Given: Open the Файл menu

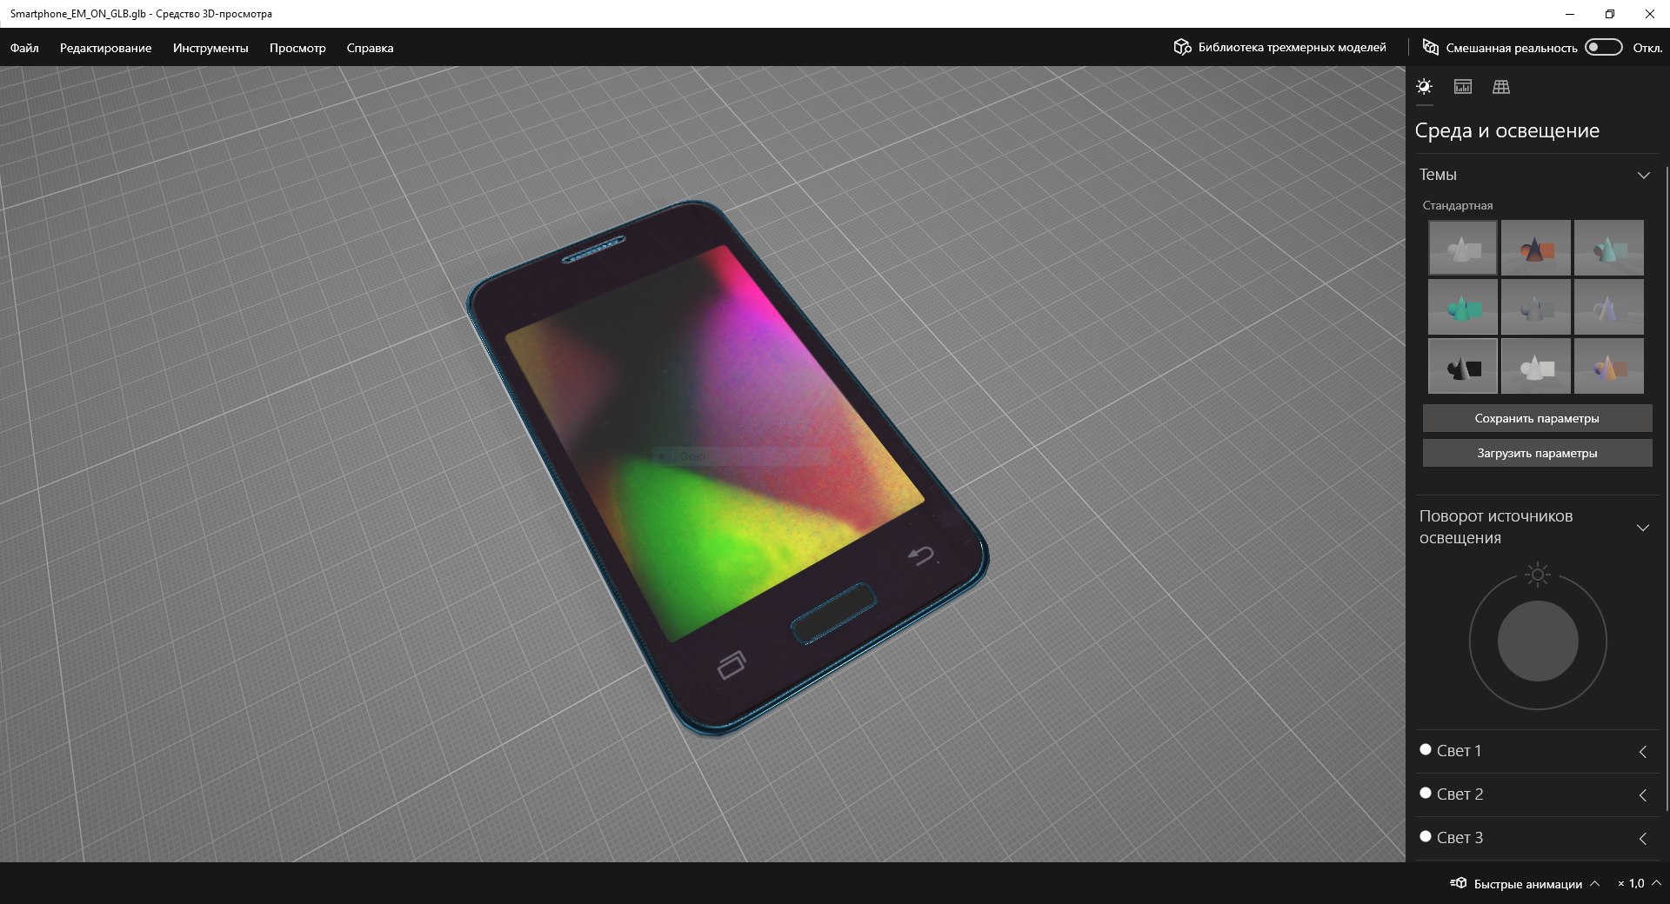Looking at the screenshot, I should tap(24, 48).
